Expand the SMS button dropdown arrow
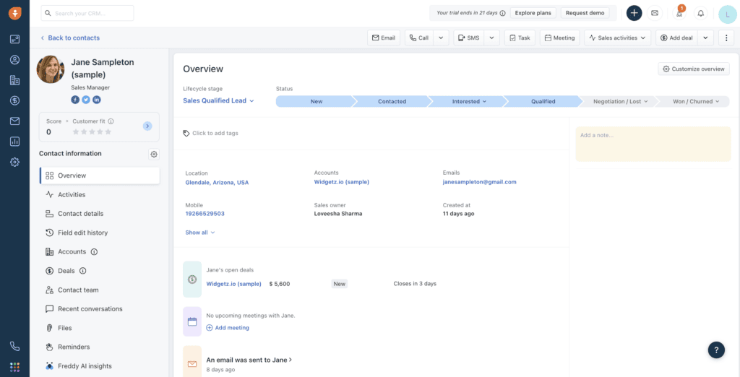740x377 pixels. (x=491, y=38)
